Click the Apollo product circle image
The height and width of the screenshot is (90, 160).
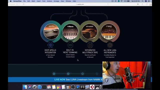click(51, 32)
